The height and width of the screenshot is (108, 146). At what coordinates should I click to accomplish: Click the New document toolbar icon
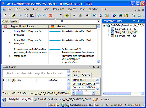click(5, 15)
